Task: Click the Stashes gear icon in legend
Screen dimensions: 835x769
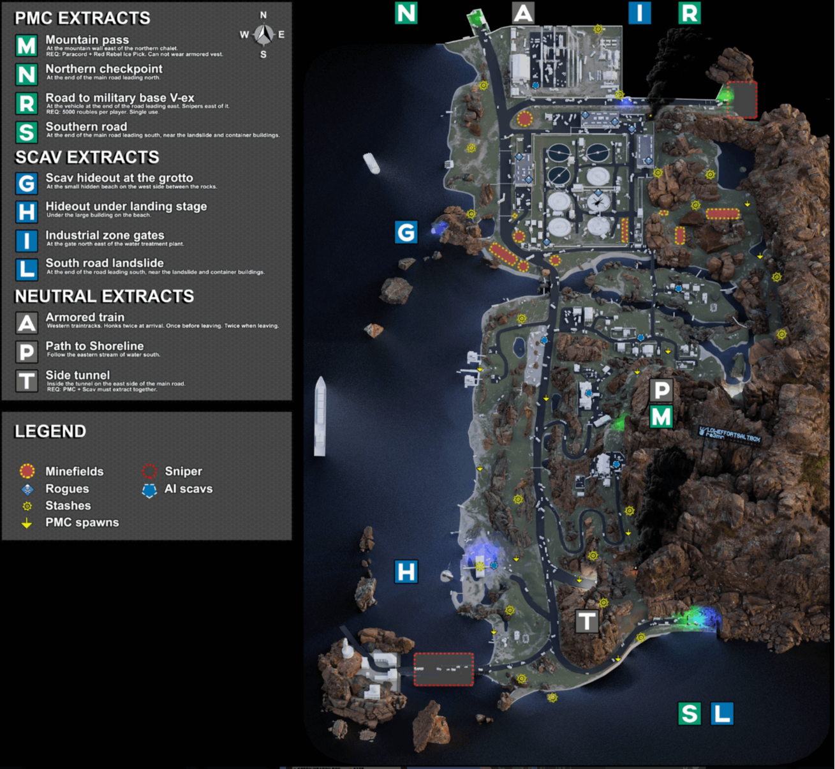Action: tap(27, 506)
